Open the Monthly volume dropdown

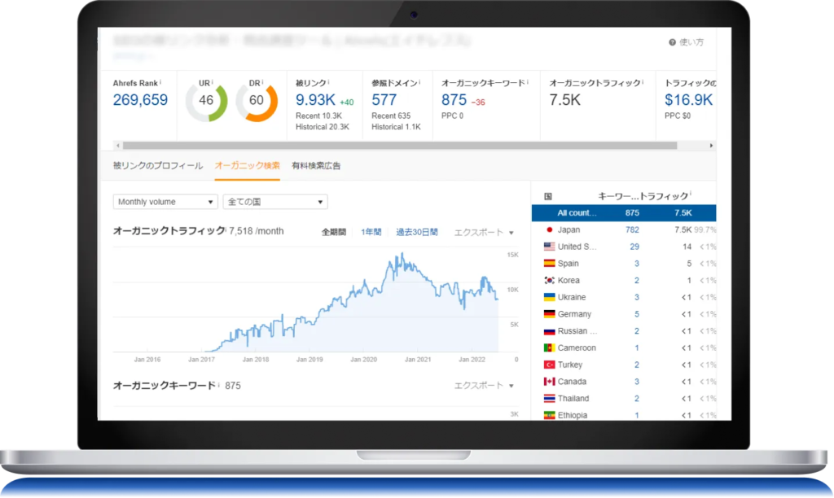(165, 202)
